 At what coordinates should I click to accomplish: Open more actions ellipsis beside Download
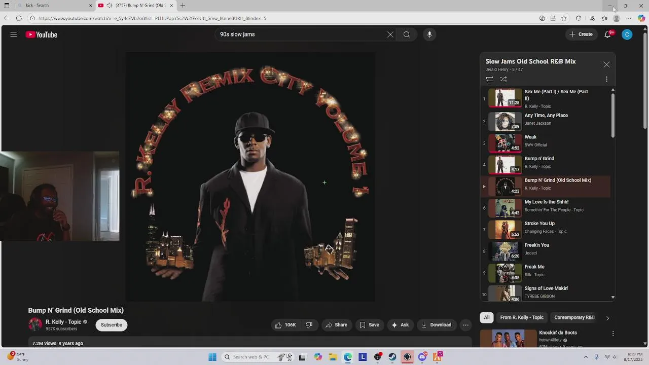pos(465,325)
